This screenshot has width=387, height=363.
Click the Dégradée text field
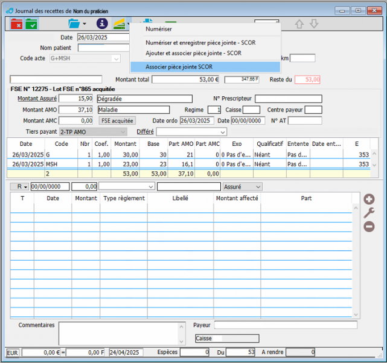(145, 99)
